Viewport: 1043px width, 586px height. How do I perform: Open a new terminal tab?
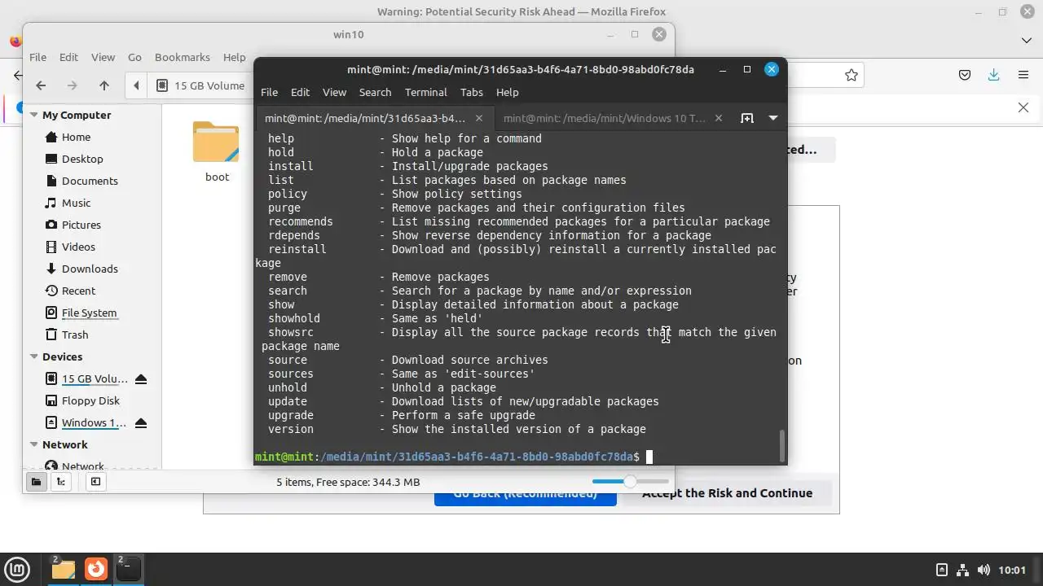tap(746, 118)
